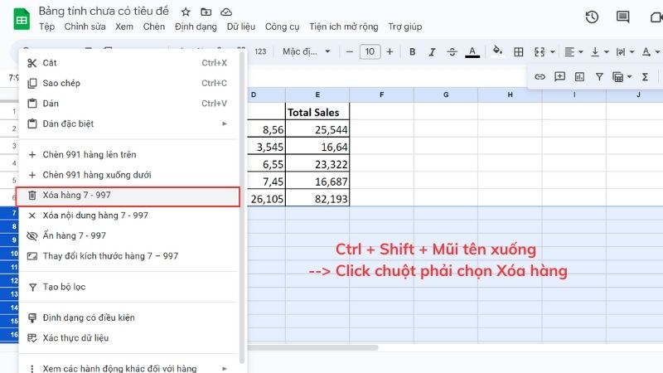Check cloud save status icon
The height and width of the screenshot is (373, 663).
coord(226,12)
